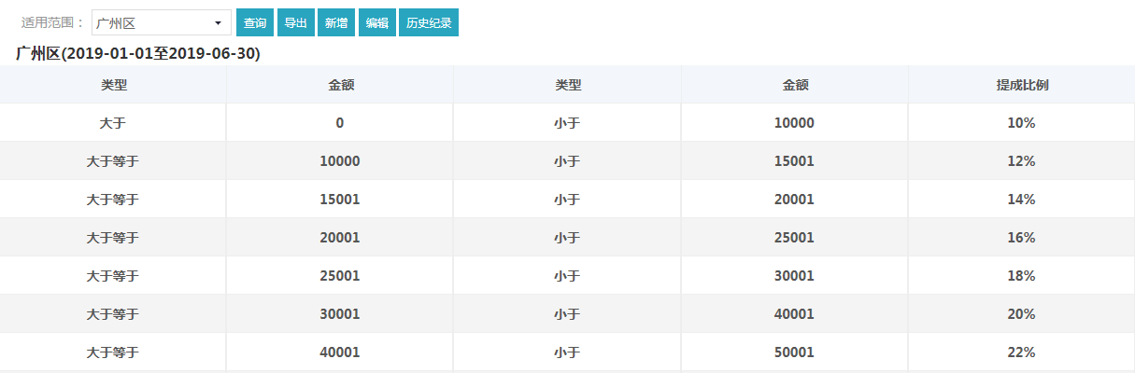Select the 广州区(2019-01-01至2019-06-30) title
Viewport: 1135px width, 373px height.
[138, 53]
